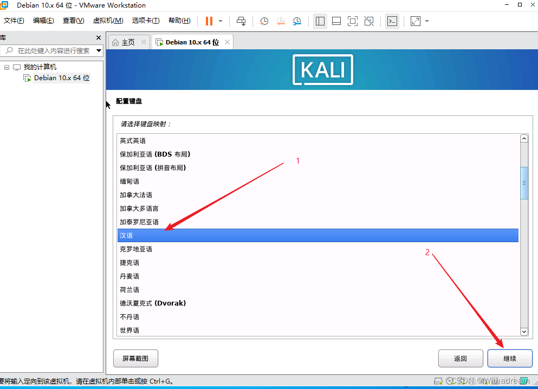Viewport: 538px width, 389px height.
Task: Click the 屏幕截图 button
Action: point(135,359)
